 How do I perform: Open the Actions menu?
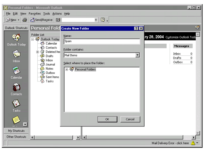click(x=57, y=14)
